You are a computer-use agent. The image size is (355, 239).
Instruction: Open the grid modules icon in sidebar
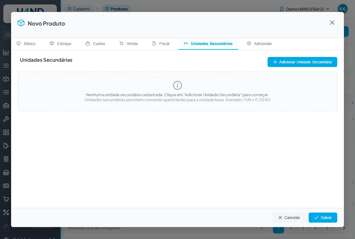click(6, 132)
